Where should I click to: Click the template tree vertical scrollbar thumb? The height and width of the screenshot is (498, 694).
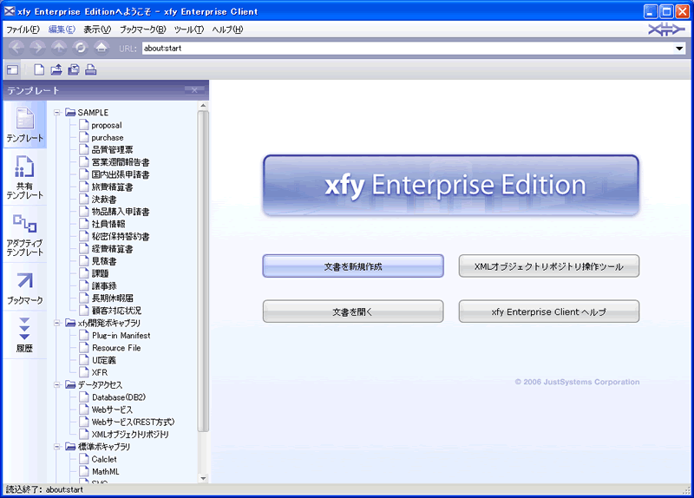[203, 271]
